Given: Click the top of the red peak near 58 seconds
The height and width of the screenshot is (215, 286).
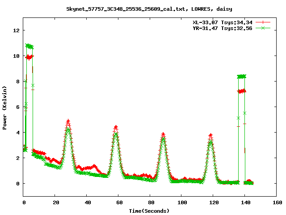Looking at the screenshot, I should 116,127.
